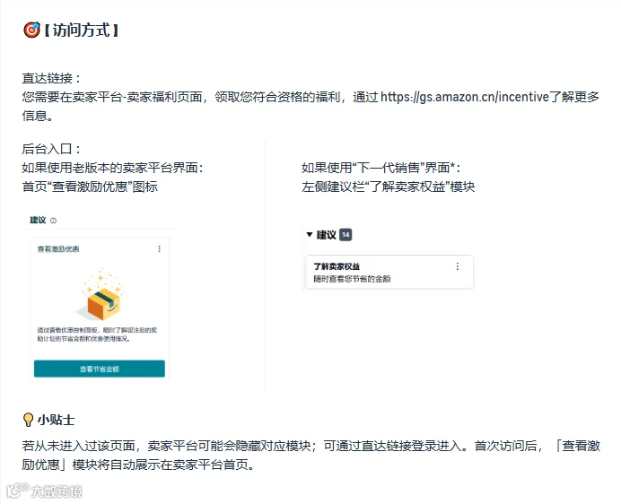Click the 访问方式 heading
621x504 pixels.
[x=81, y=30]
